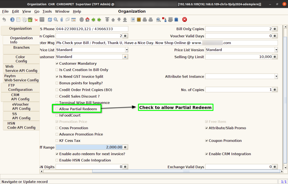
Task: Open the Archived documents drawer icon
Action: point(139,19)
